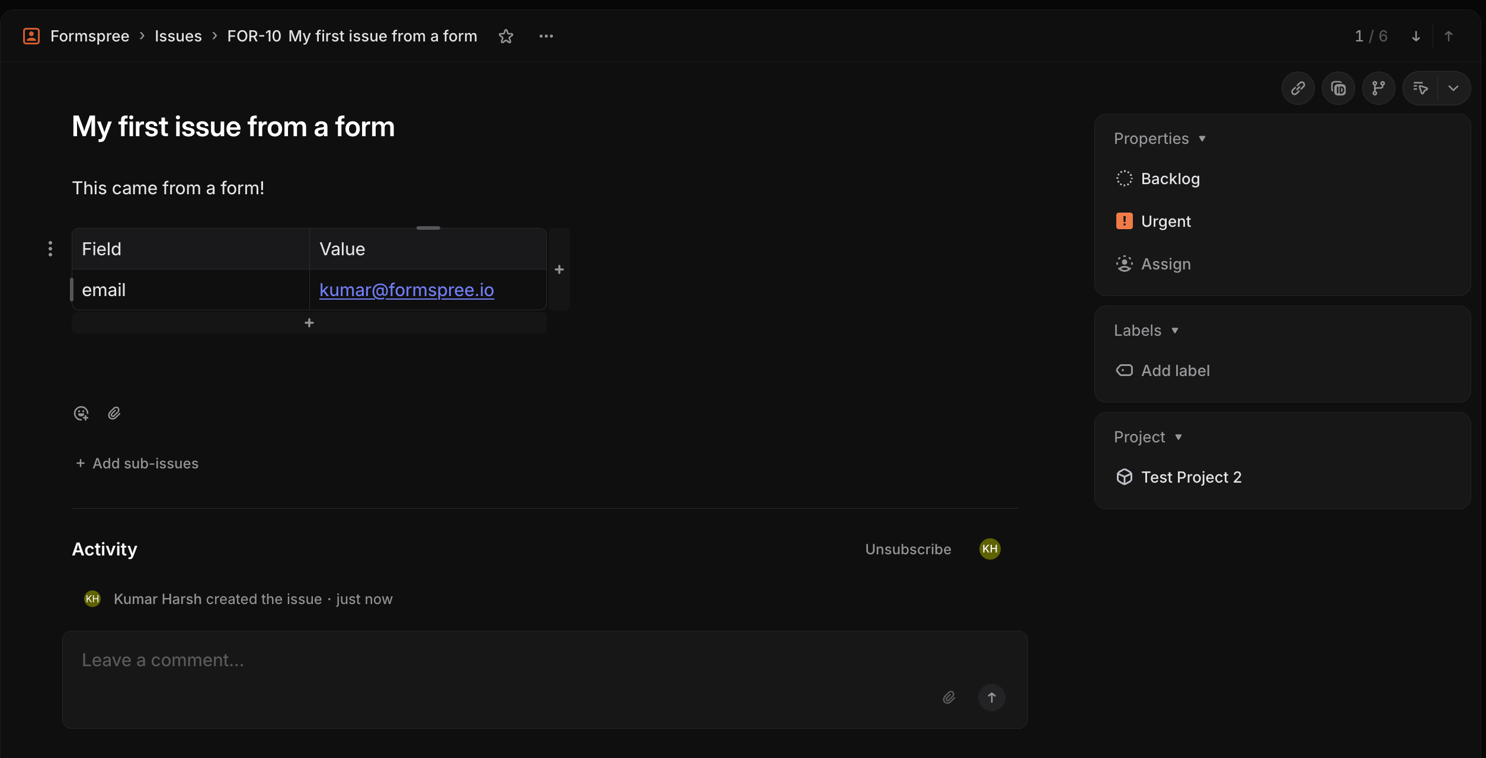Collapse the Properties section
Image resolution: width=1486 pixels, height=758 pixels.
[x=1160, y=139]
